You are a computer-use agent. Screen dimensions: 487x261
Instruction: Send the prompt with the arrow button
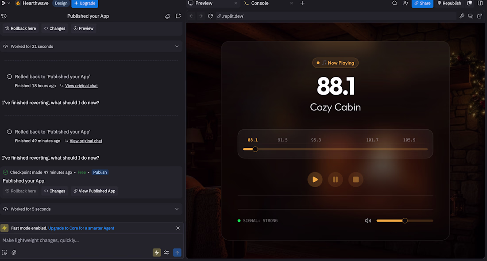[x=177, y=253]
